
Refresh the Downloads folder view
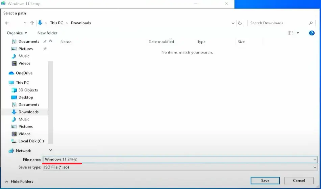[x=240, y=23]
